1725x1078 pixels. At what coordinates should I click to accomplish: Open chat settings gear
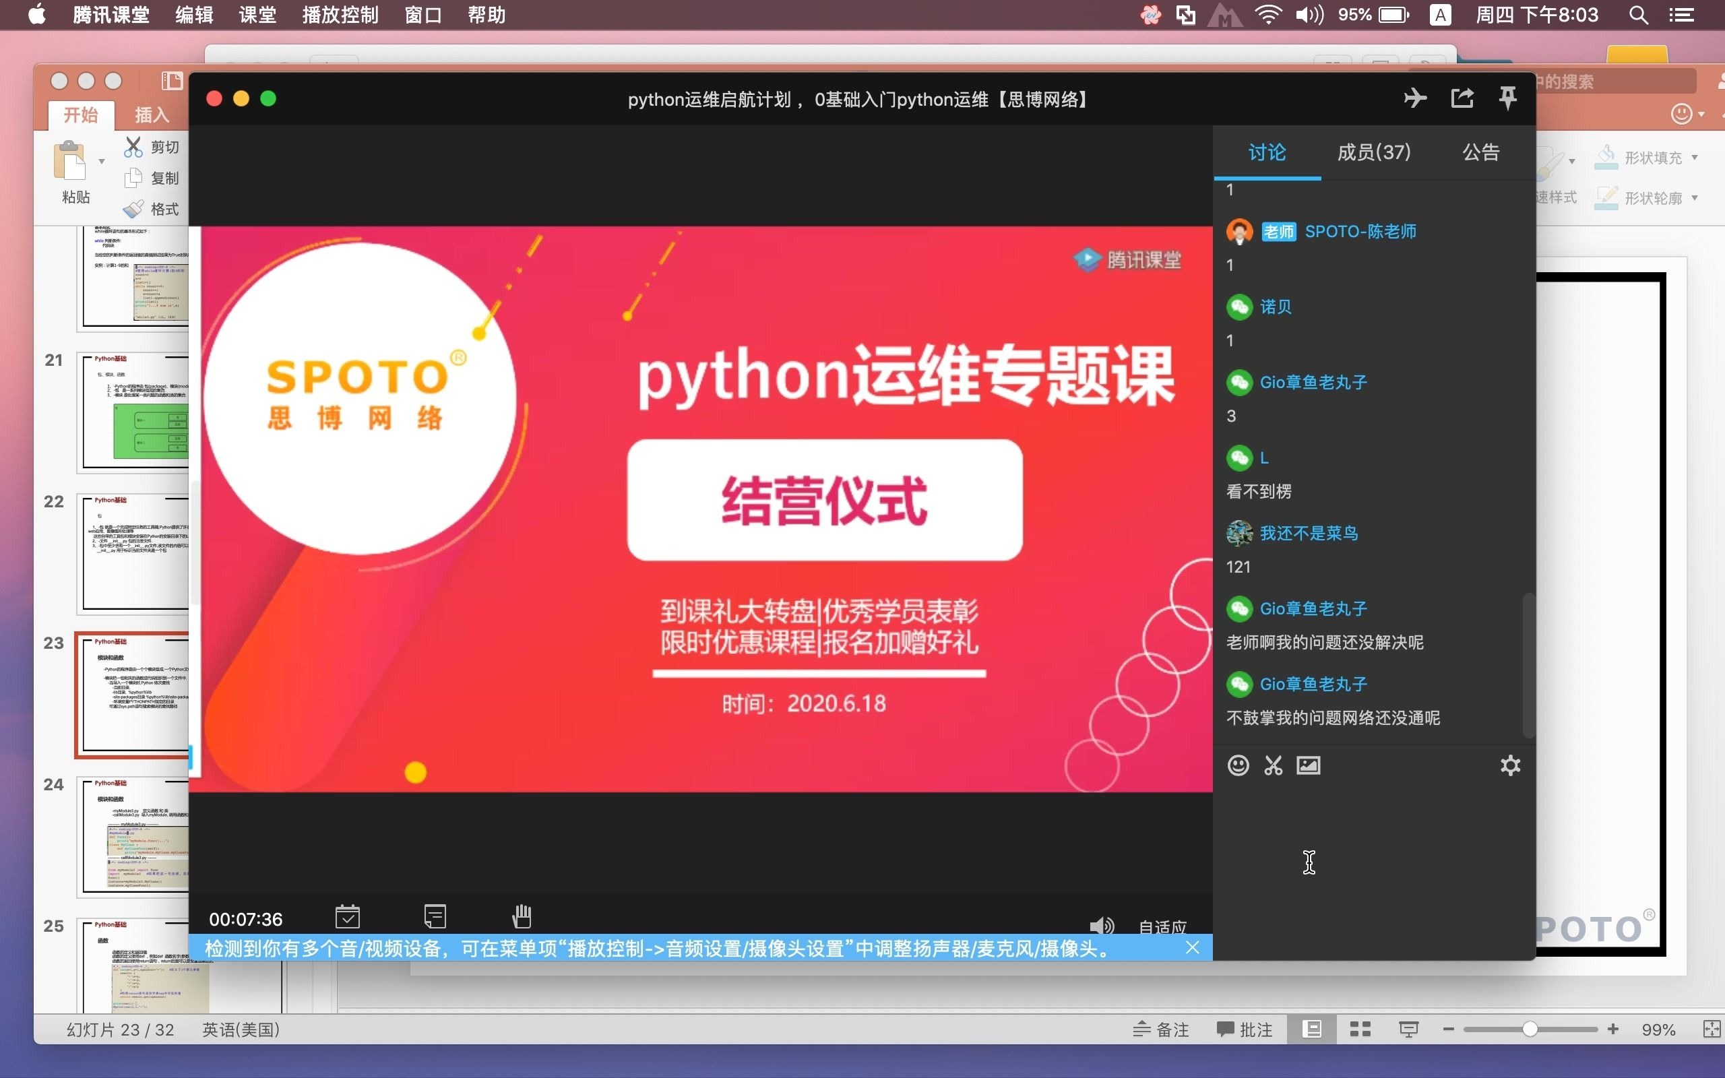1511,765
